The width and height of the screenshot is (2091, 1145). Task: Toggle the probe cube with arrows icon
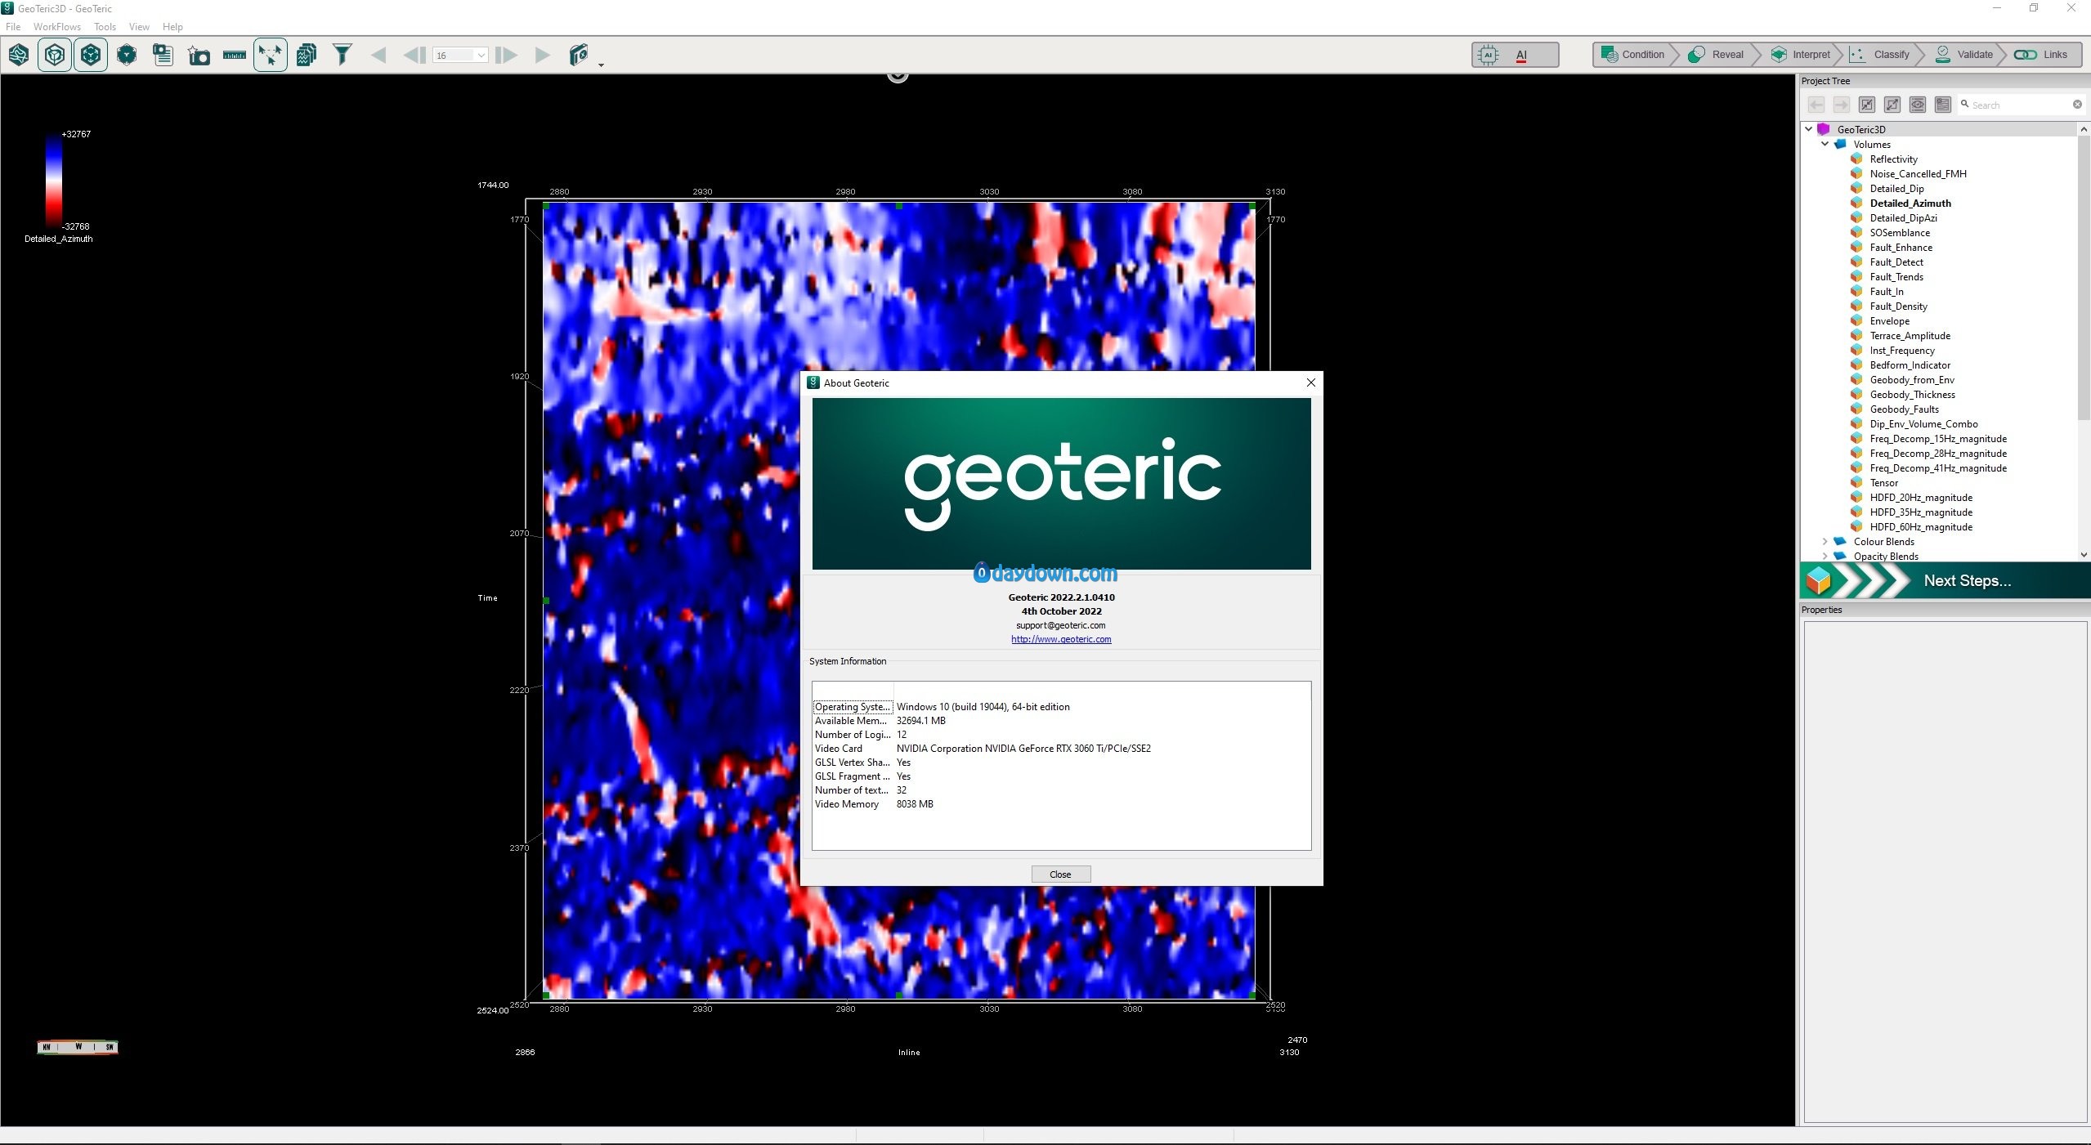click(91, 55)
